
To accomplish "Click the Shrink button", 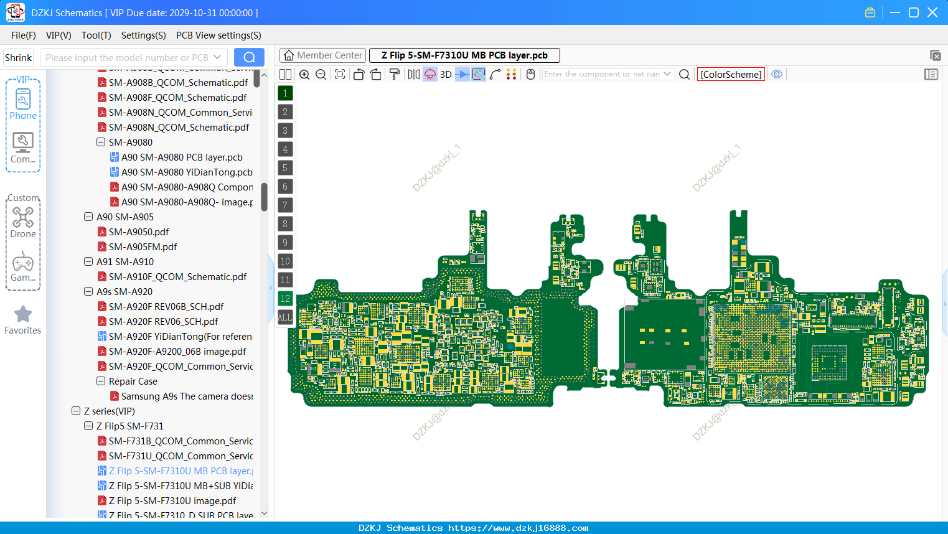I will [x=18, y=57].
